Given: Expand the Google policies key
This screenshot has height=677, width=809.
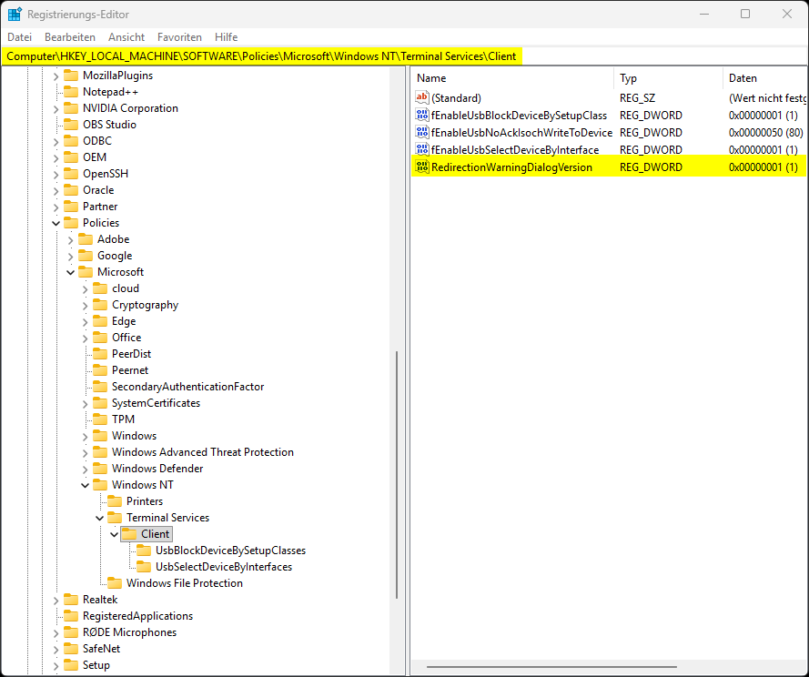Looking at the screenshot, I should tap(70, 256).
